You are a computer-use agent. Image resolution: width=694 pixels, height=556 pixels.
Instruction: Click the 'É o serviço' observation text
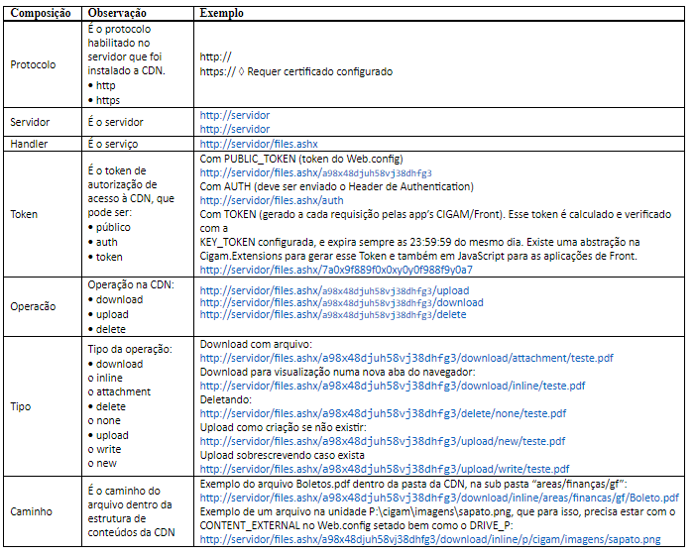pos(113,144)
